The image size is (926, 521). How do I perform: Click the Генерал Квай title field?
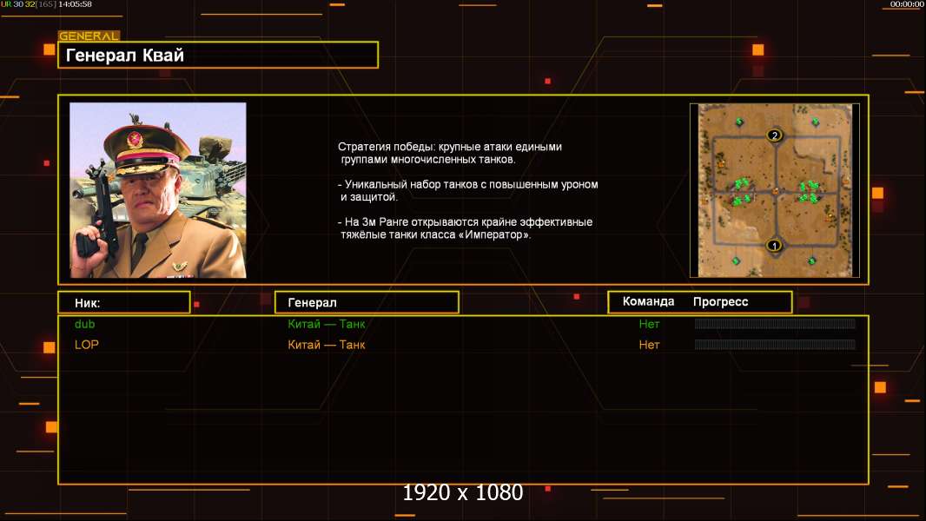(218, 55)
